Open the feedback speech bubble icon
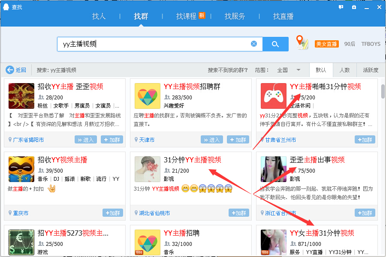The height and width of the screenshot is (257, 386). pyautogui.click(x=341, y=7)
